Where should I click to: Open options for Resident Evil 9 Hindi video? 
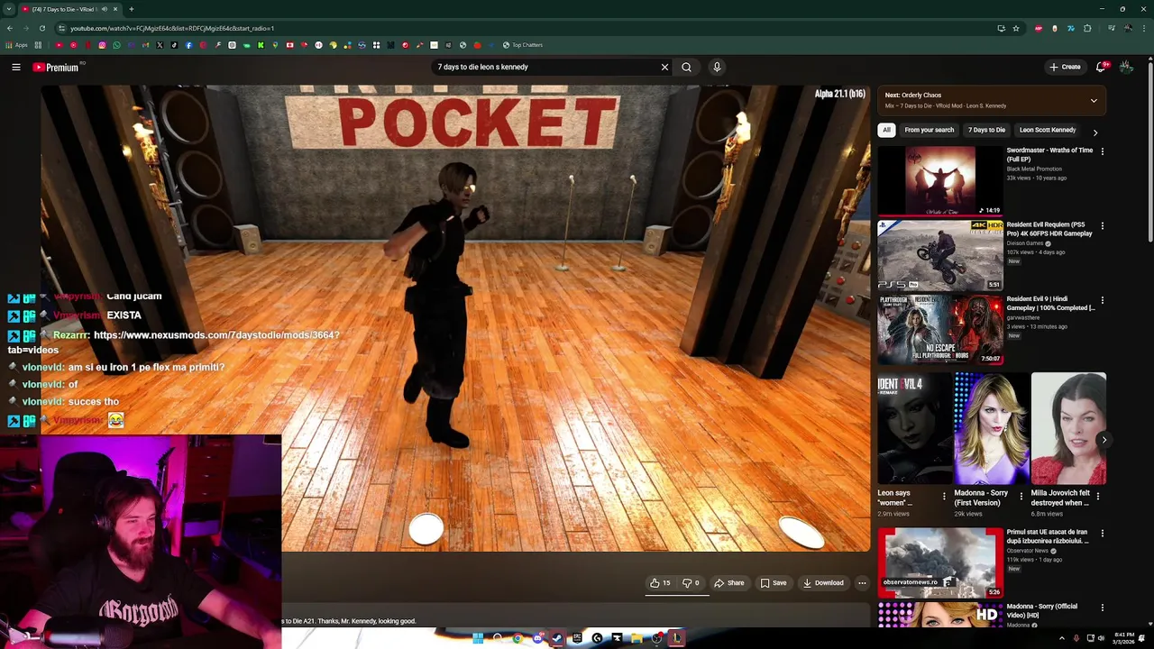coord(1102,299)
